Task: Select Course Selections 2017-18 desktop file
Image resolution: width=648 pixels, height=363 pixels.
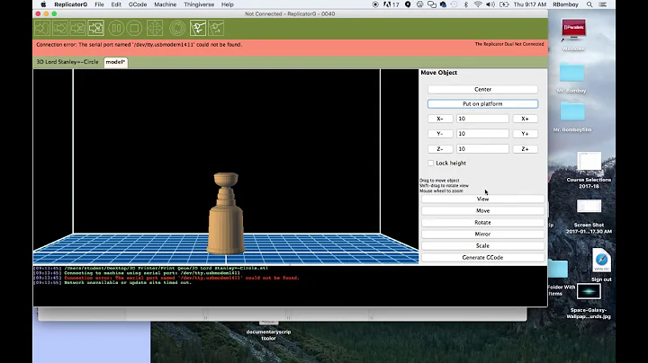Action: coord(589,162)
